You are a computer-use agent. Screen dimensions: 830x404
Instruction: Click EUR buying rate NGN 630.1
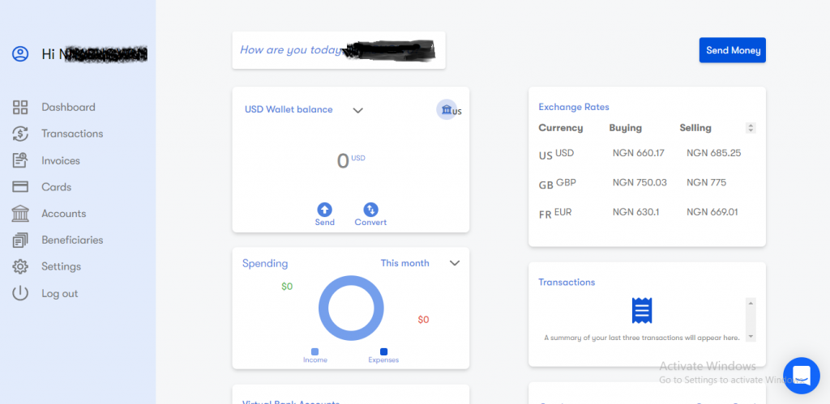[x=635, y=212]
